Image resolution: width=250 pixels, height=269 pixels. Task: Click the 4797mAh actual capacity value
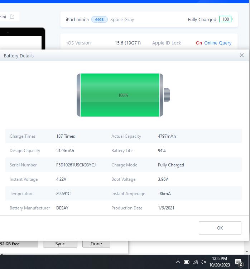click(167, 136)
